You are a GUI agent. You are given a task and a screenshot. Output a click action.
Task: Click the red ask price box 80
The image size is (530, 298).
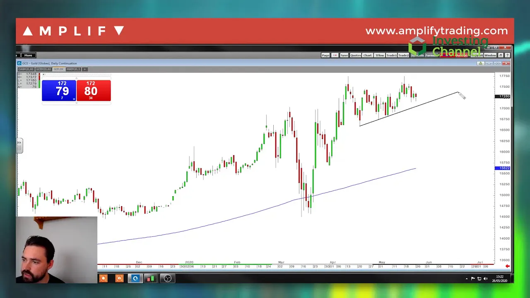click(x=94, y=91)
